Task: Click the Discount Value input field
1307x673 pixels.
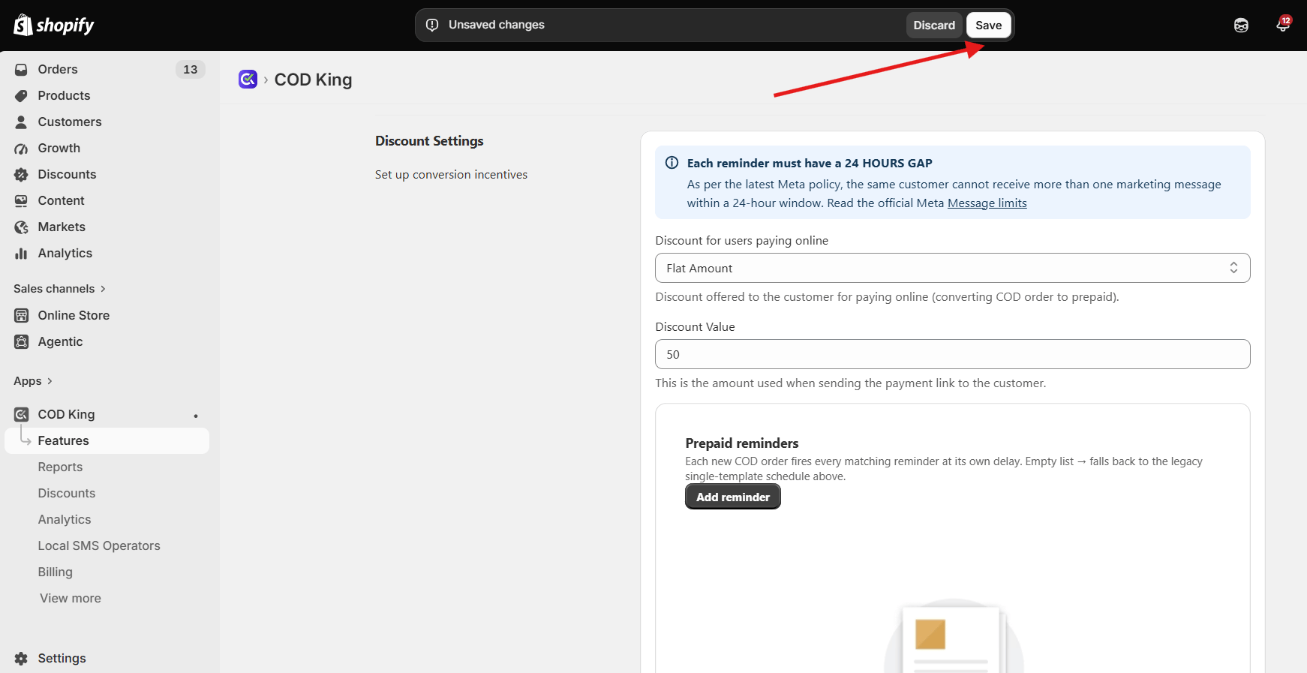Action: point(952,354)
